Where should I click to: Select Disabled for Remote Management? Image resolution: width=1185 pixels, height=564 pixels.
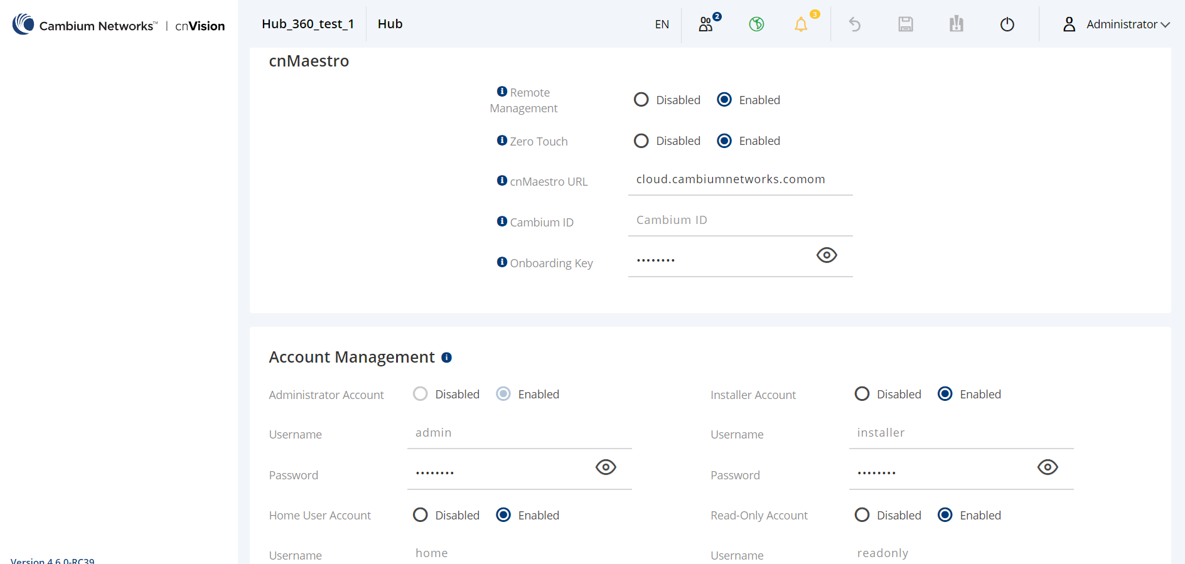pos(641,100)
